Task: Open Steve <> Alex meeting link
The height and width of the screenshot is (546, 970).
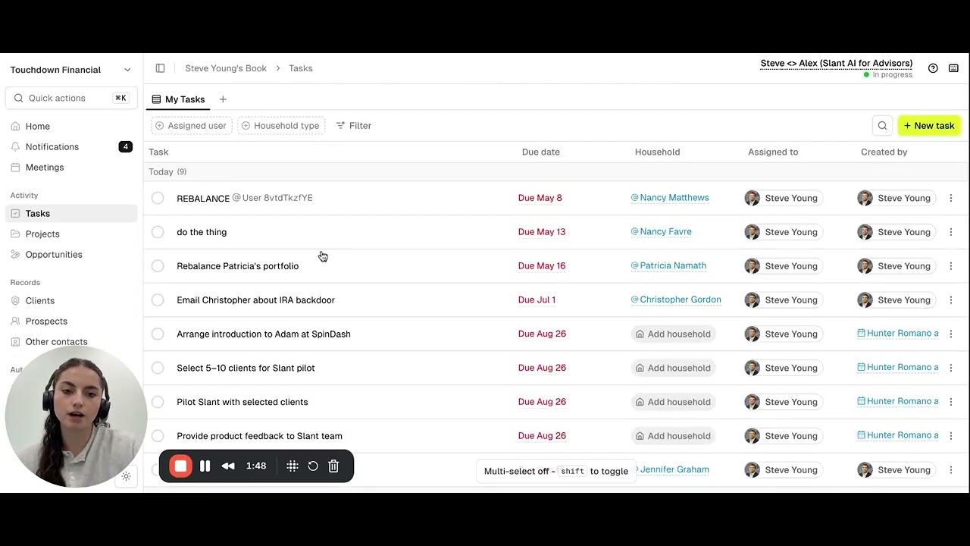Action: pos(837,64)
